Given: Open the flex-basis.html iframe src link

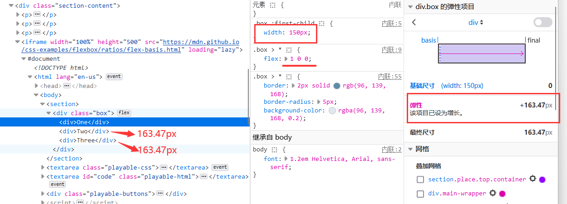Looking at the screenshot, I should [x=131, y=45].
